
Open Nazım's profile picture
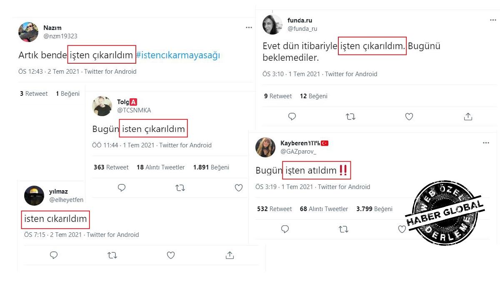(28, 32)
